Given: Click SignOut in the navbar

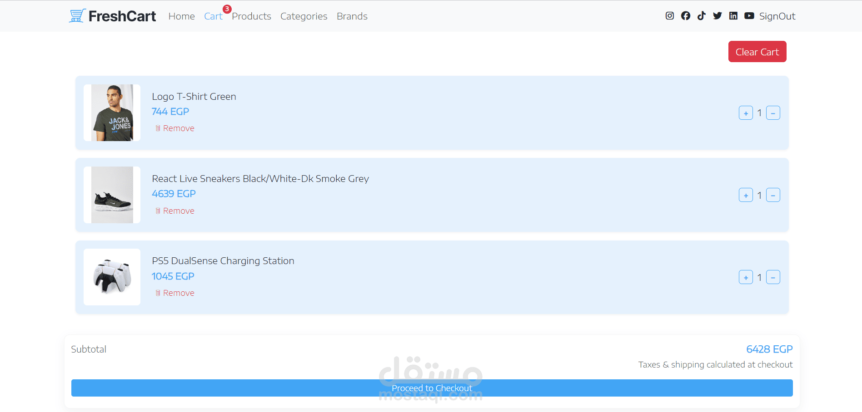Looking at the screenshot, I should [x=777, y=16].
